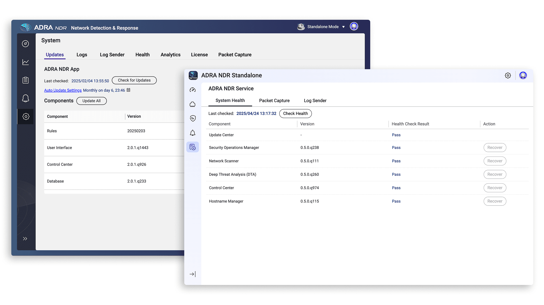Click the Standalone Mode device icon
The width and height of the screenshot is (544, 305).
coord(301,27)
